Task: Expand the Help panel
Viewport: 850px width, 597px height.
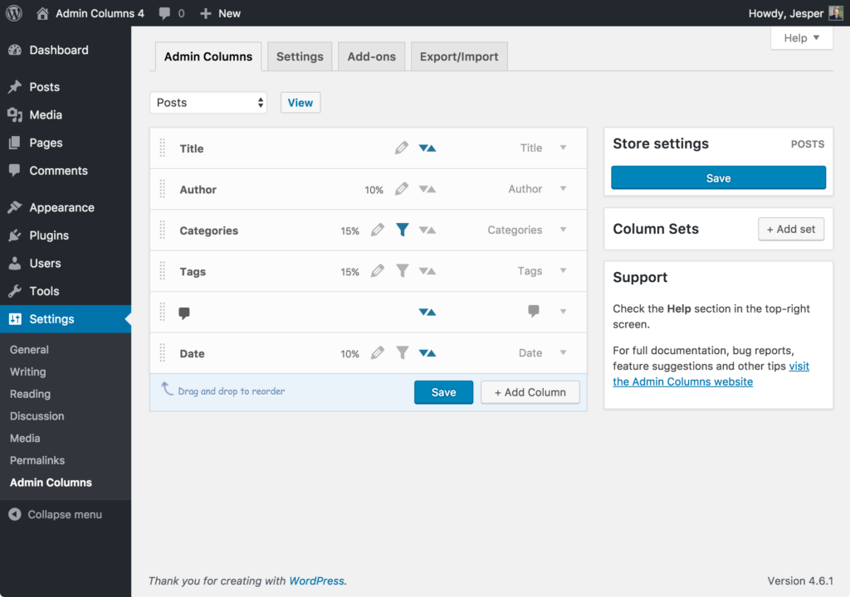Action: 802,38
